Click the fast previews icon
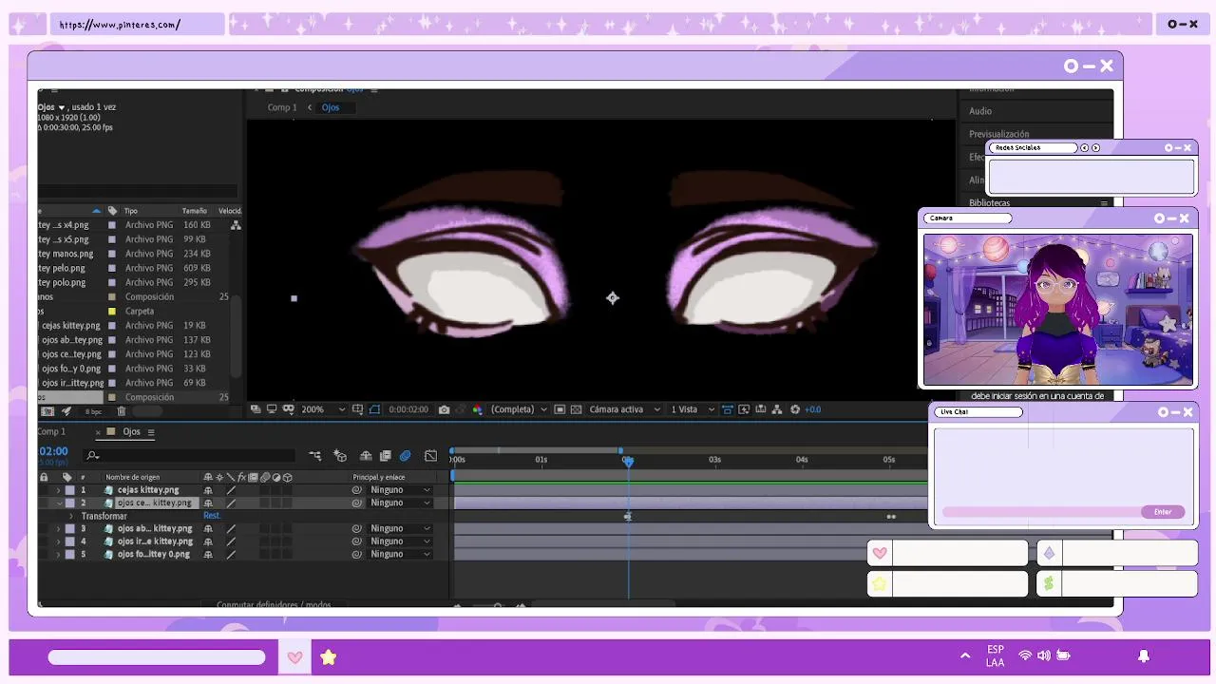Image resolution: width=1216 pixels, height=684 pixels. point(745,409)
